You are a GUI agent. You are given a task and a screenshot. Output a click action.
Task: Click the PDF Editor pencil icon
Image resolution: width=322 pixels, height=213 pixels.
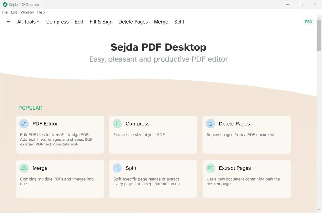coord(24,124)
